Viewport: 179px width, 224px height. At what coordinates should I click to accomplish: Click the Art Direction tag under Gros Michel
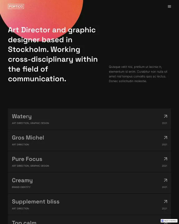tap(21, 145)
